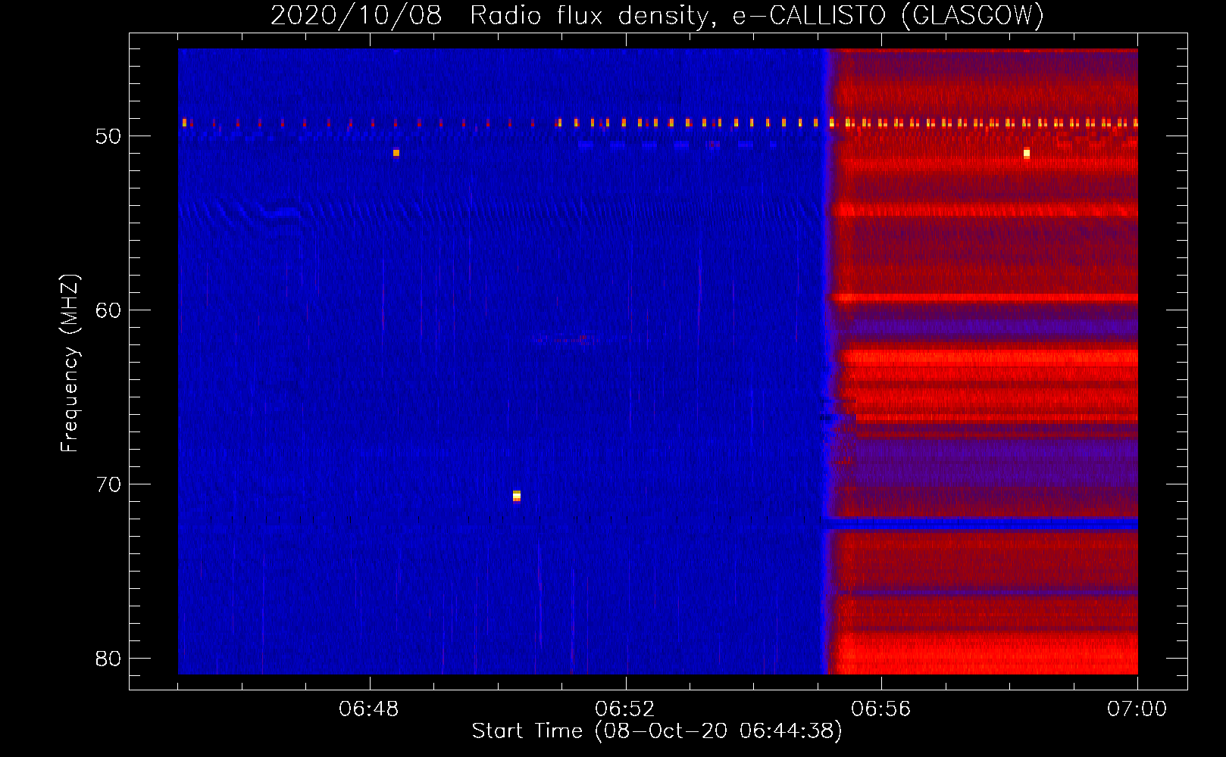Click the 06:48 time tick label
This screenshot has width=1226, height=757.
369,709
